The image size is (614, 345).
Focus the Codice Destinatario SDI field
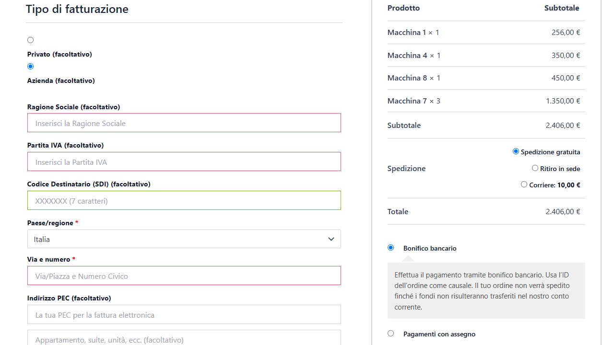(184, 201)
